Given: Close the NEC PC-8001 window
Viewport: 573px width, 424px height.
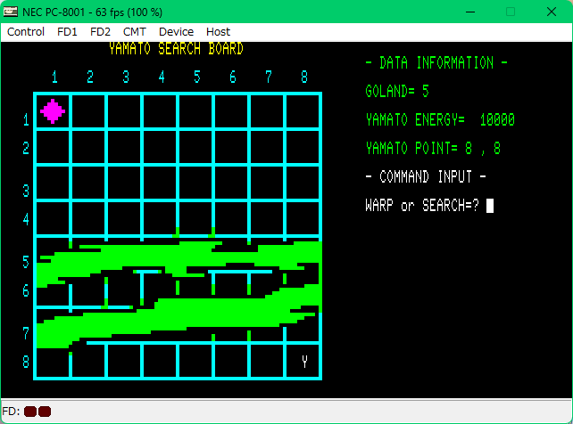Looking at the screenshot, I should pyautogui.click(x=552, y=12).
